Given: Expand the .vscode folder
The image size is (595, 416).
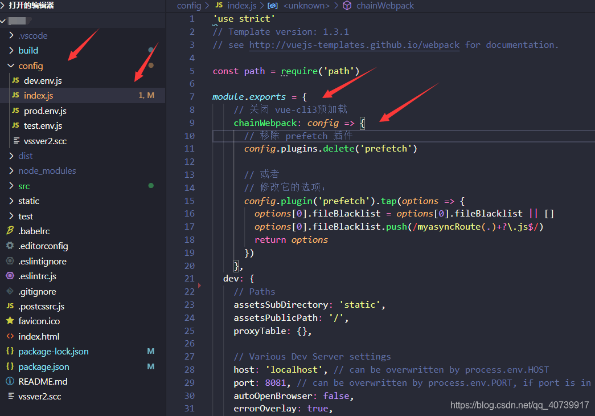Looking at the screenshot, I should coord(11,35).
